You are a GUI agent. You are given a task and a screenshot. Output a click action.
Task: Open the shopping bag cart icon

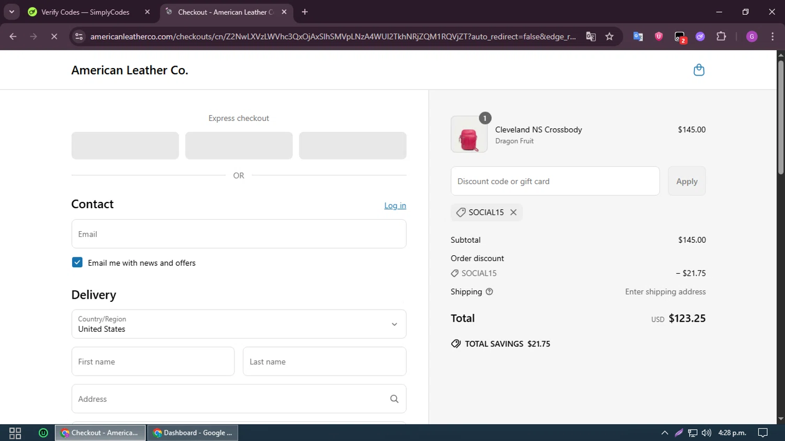click(699, 70)
